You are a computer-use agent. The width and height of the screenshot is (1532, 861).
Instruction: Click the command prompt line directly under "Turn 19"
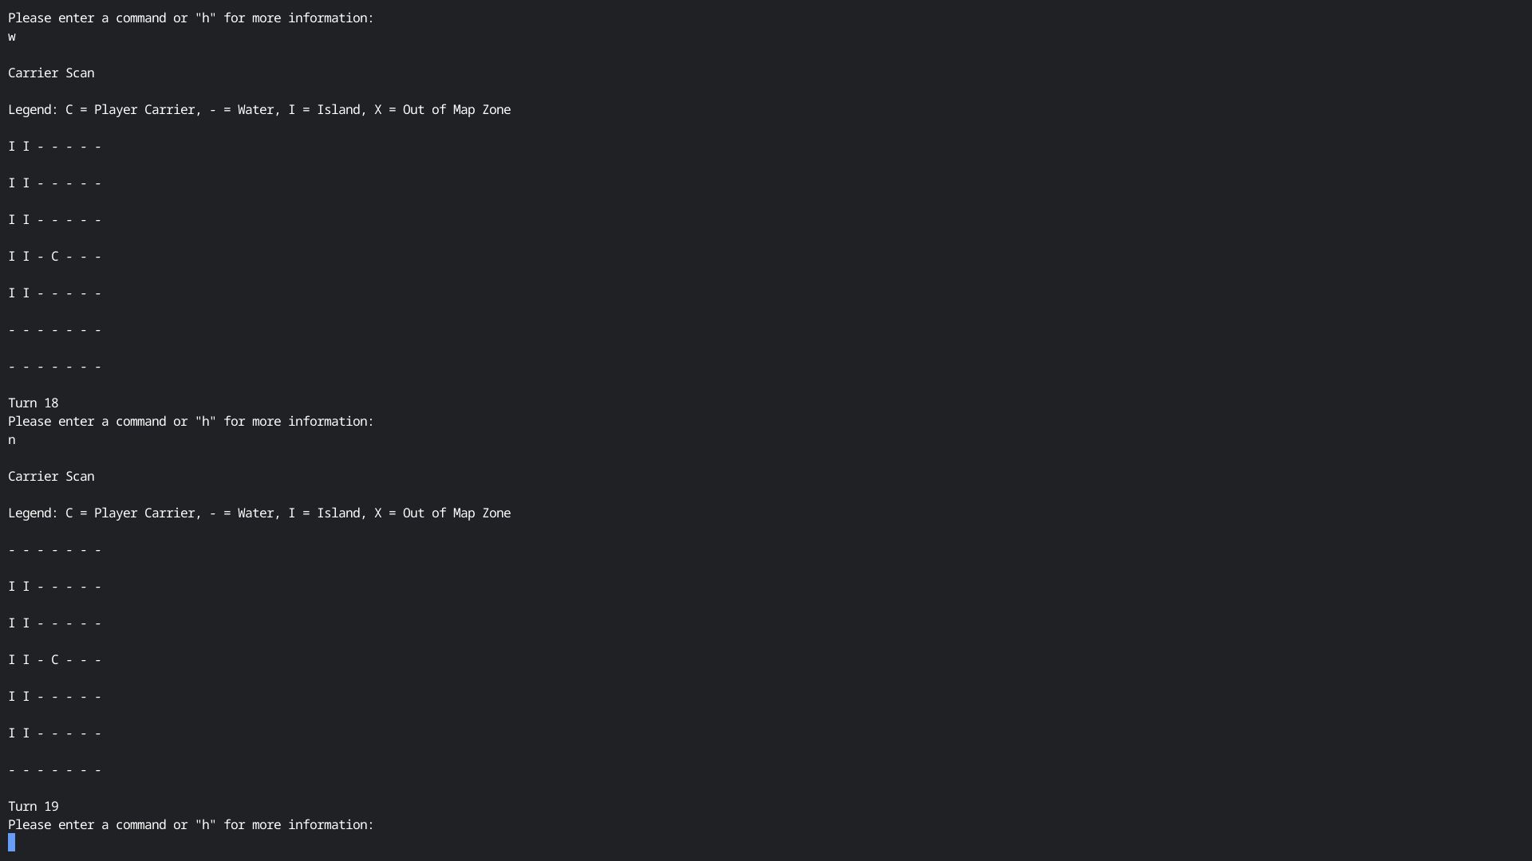click(x=191, y=824)
